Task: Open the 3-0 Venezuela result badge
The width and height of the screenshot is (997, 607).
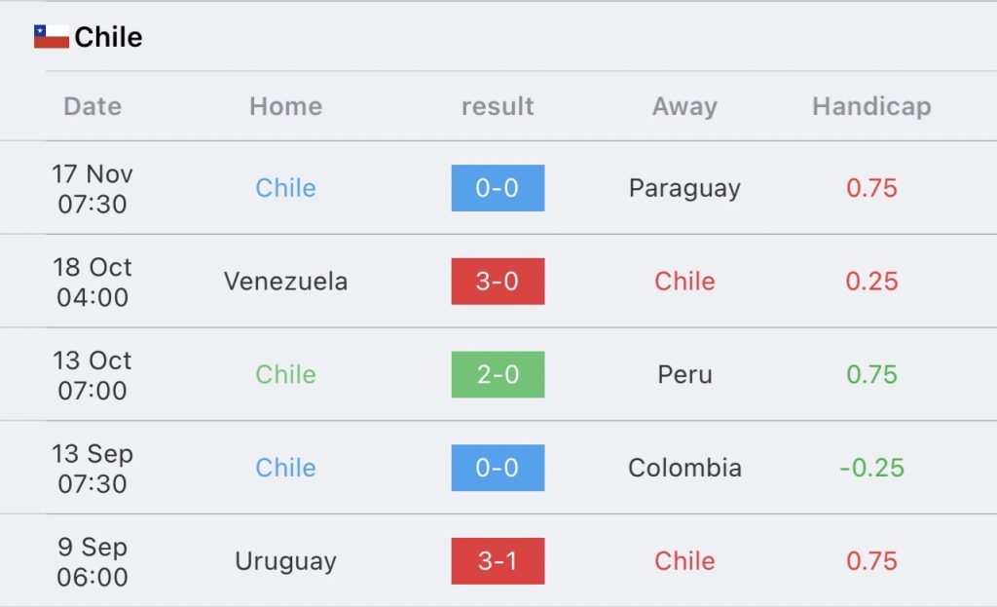Action: tap(498, 282)
